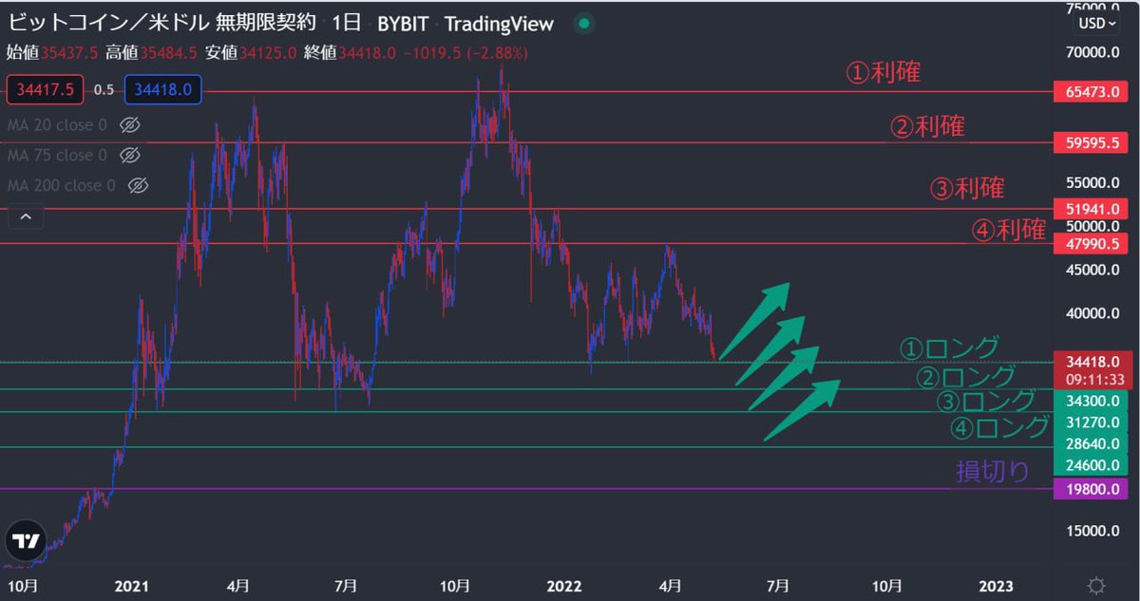Screen dimensions: 1140x601
Task: Click the BYBIT exchange label
Action: 405,23
